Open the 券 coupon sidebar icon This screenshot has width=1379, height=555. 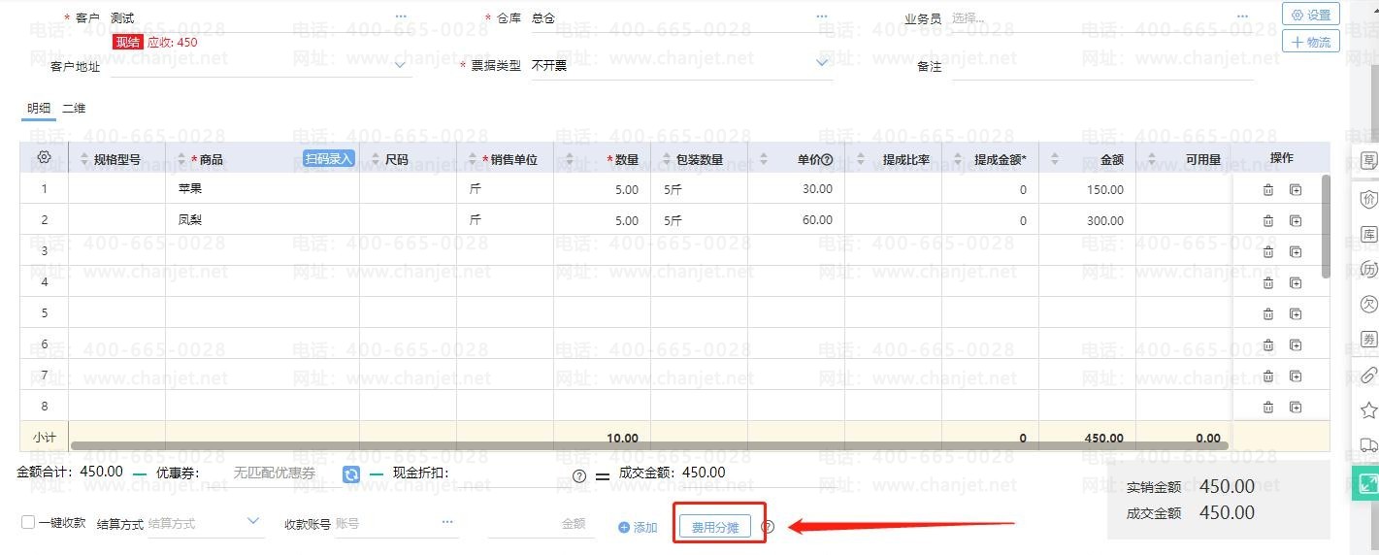click(x=1369, y=339)
